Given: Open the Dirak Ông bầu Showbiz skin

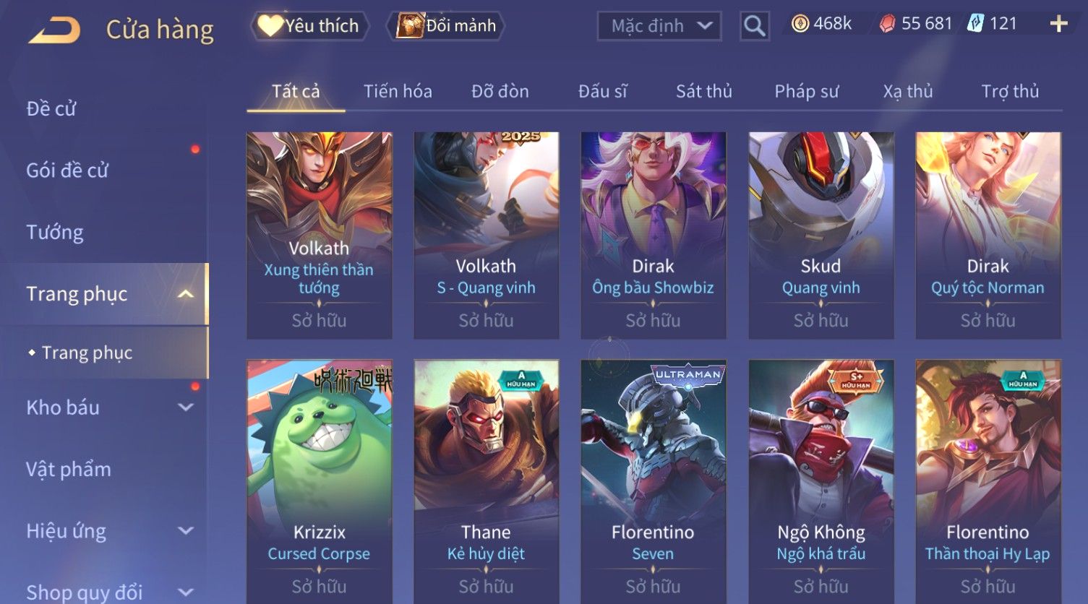Looking at the screenshot, I should tap(654, 236).
